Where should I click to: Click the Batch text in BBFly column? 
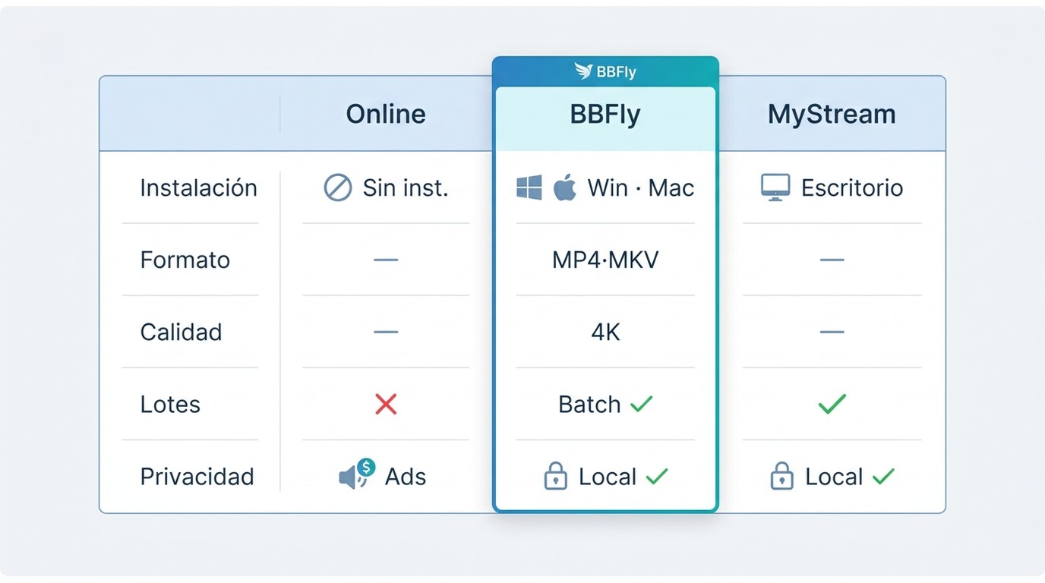[589, 404]
